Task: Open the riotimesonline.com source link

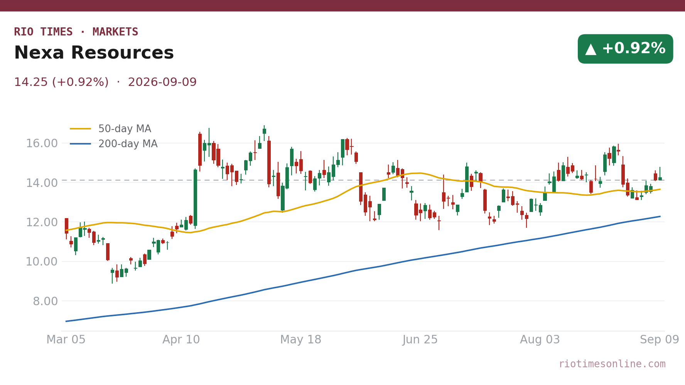Action: tap(612, 364)
